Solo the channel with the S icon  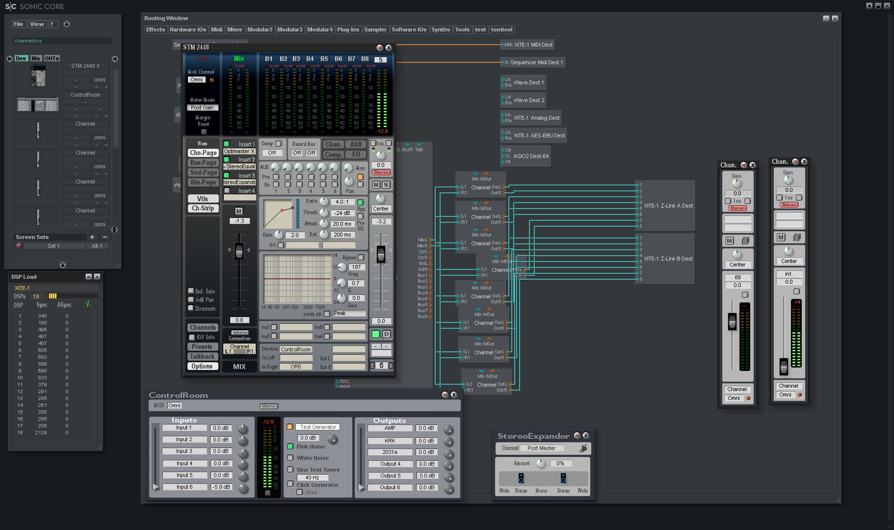[386, 185]
